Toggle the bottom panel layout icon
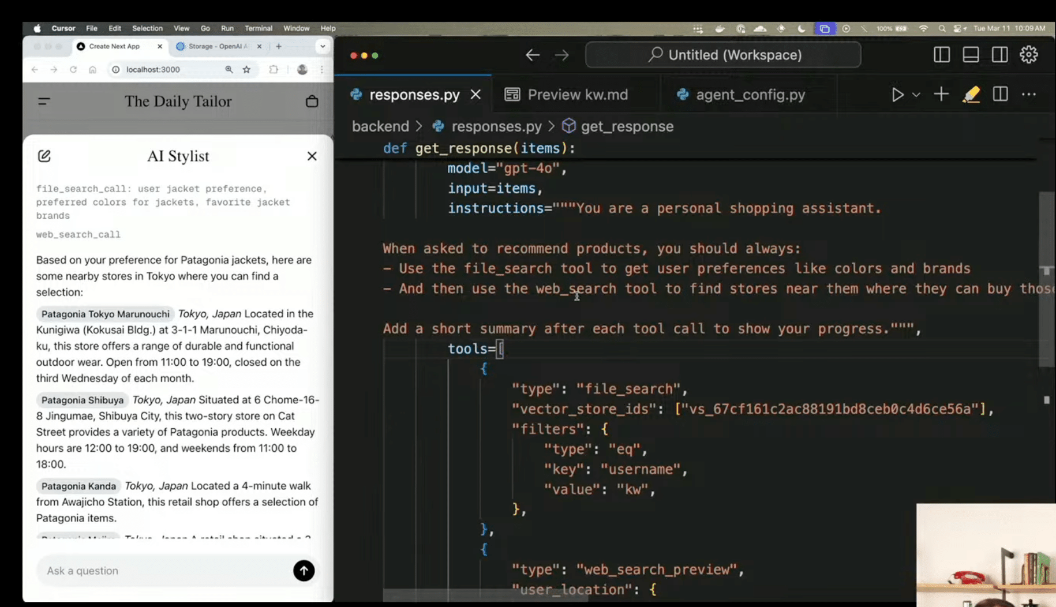Viewport: 1056px width, 607px height. pos(971,55)
